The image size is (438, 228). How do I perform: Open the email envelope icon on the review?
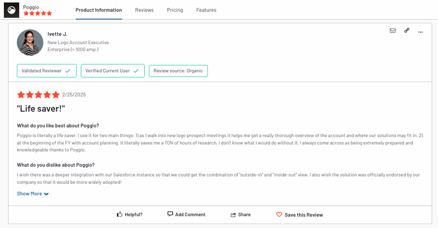point(392,31)
